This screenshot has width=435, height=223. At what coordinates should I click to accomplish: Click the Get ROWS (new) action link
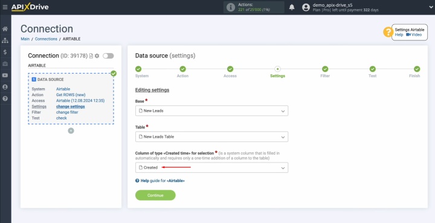(71, 95)
